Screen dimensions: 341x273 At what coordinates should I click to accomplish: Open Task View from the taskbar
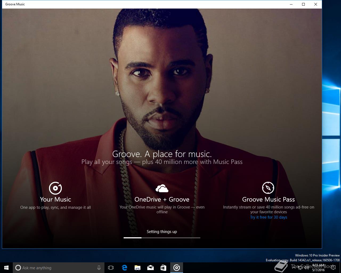[x=111, y=268]
